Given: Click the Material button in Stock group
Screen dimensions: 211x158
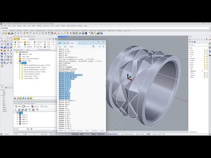Looking at the screenshot, I should click(x=28, y=47).
